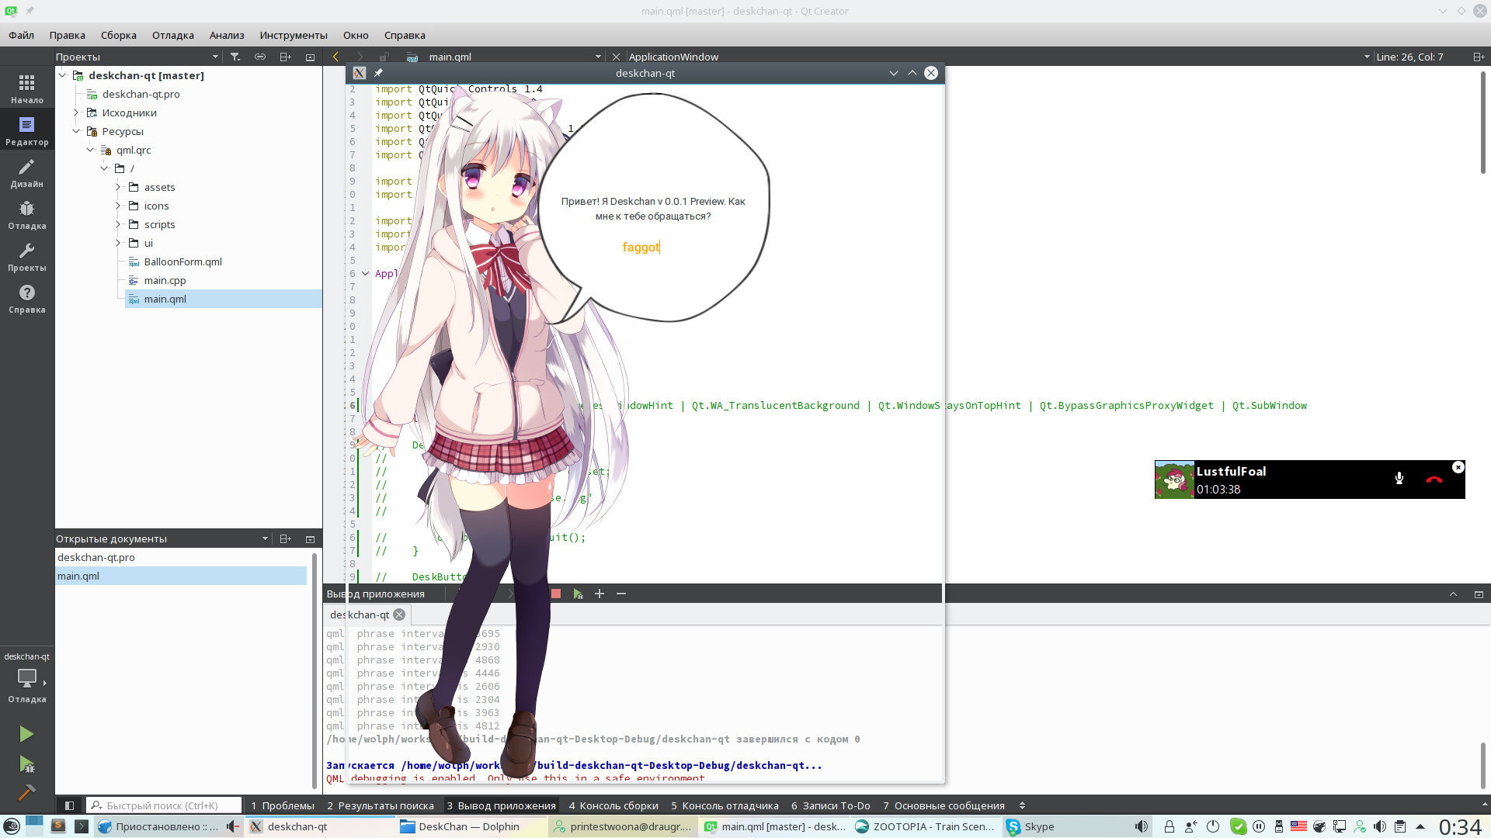The height and width of the screenshot is (838, 1491).
Task: Zoom in application output text
Action: [600, 594]
